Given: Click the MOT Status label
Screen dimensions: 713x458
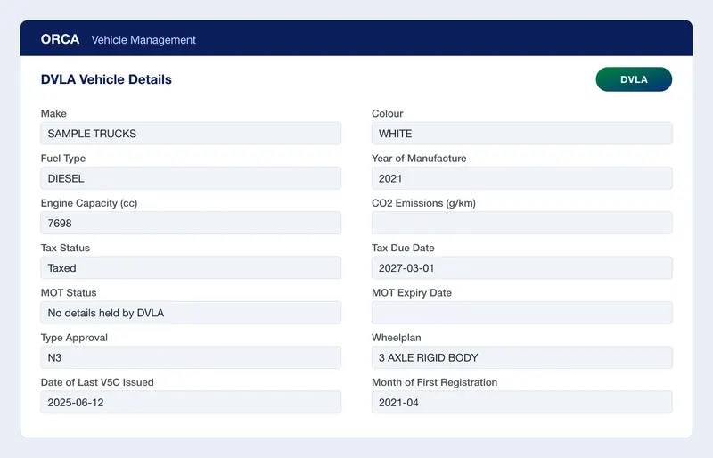Looking at the screenshot, I should click(69, 292).
